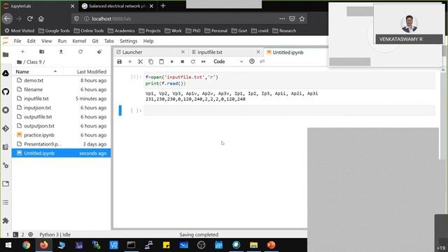
Task: Open the Settings menu
Action: point(128,41)
